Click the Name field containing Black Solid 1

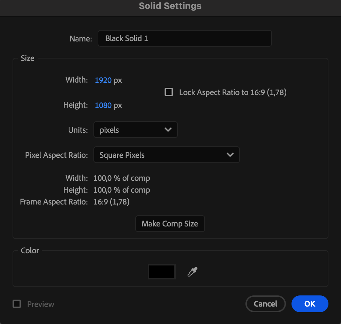point(184,38)
